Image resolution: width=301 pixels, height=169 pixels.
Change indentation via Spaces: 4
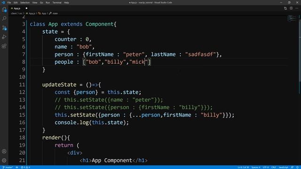coord(256,167)
